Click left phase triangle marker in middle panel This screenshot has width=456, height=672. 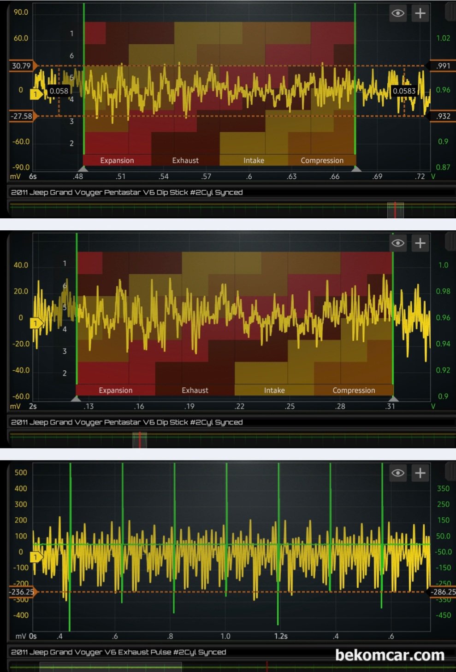point(77,398)
